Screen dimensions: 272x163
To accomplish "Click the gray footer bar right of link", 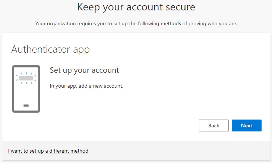I will coord(179,151).
